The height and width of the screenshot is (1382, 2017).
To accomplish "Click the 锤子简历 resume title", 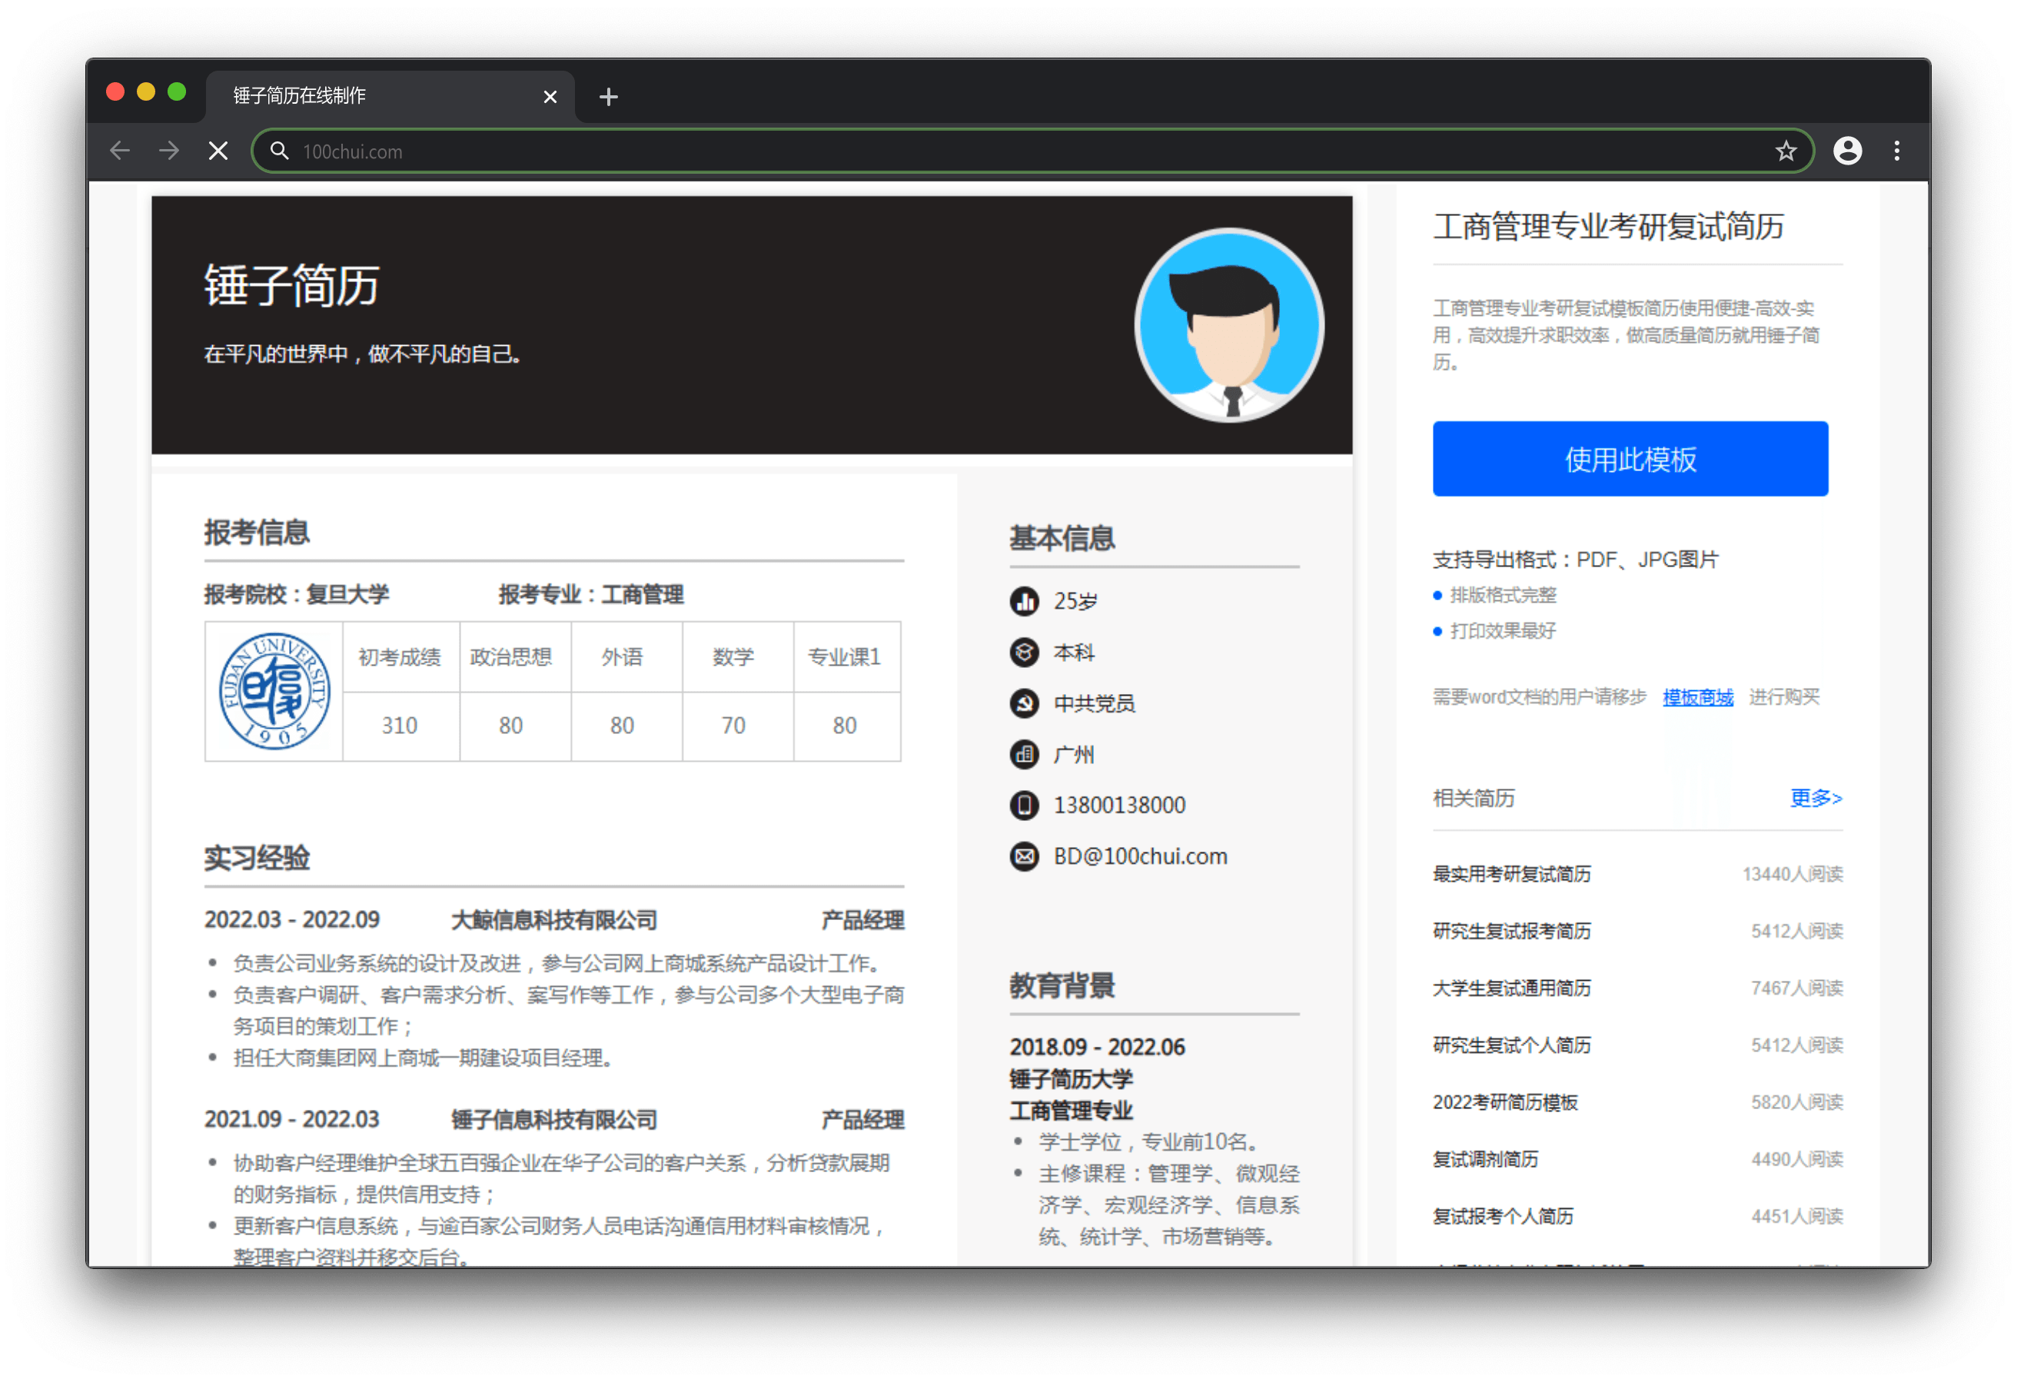I will coord(291,286).
